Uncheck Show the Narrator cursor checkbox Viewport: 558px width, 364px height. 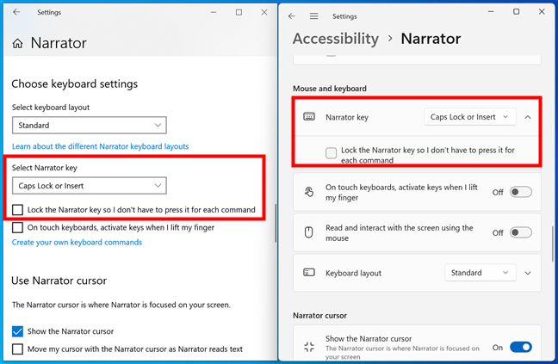pos(17,331)
